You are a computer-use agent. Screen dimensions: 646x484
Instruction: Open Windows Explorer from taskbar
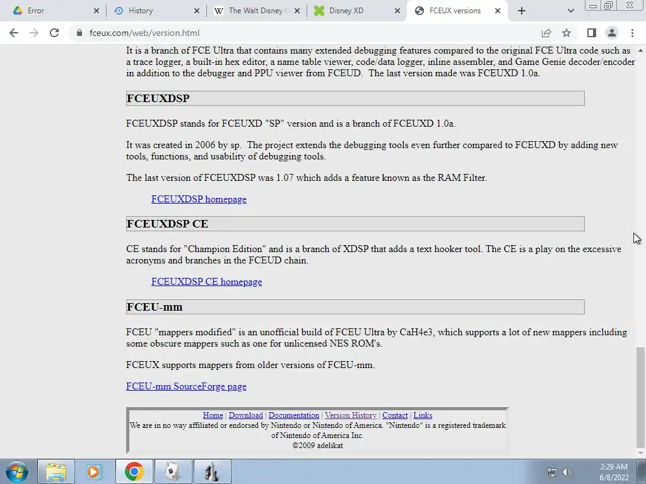56,471
